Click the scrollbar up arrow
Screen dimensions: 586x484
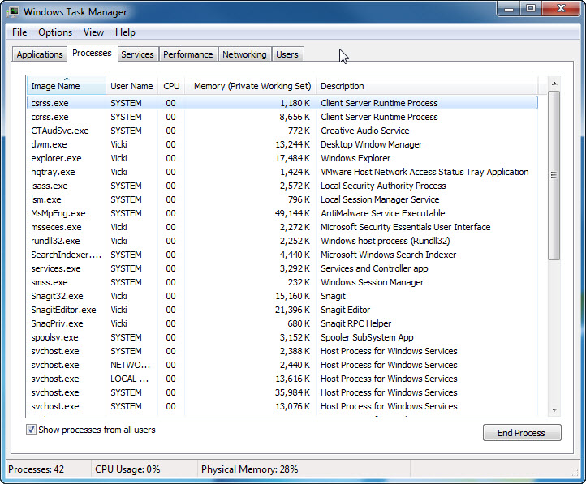click(554, 84)
